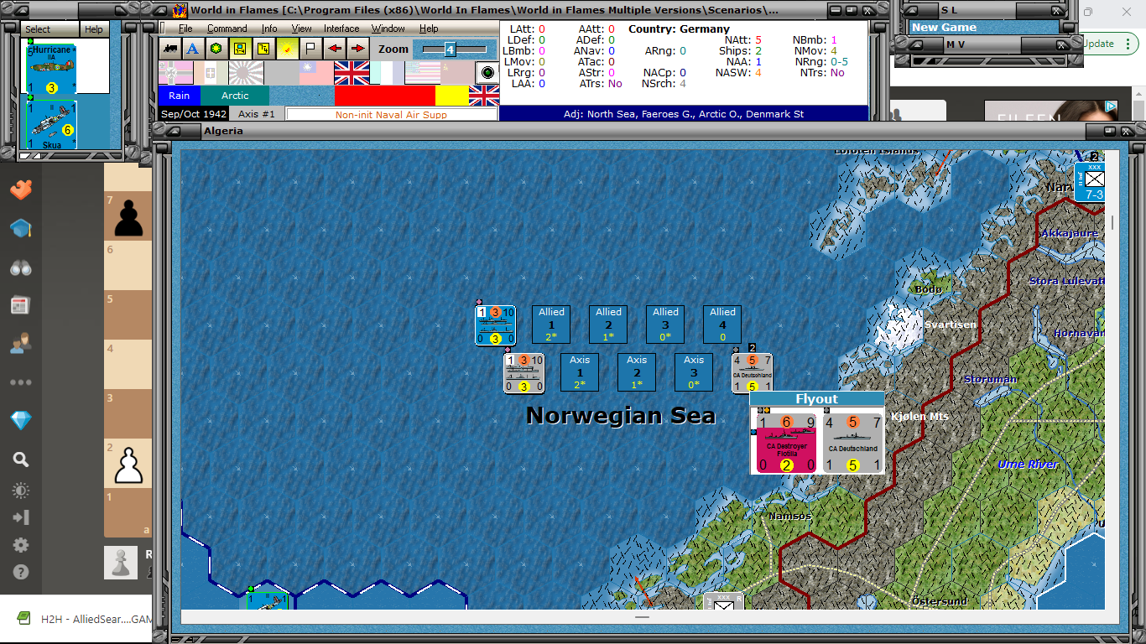Click the Non-init Naval Air Supp phase field
Screen dimensions: 1146x644
[x=391, y=115]
